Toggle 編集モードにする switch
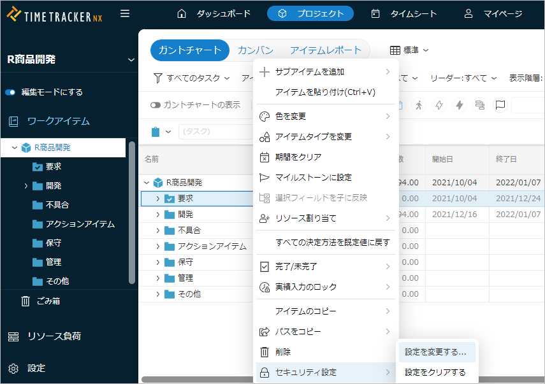 click(10, 92)
